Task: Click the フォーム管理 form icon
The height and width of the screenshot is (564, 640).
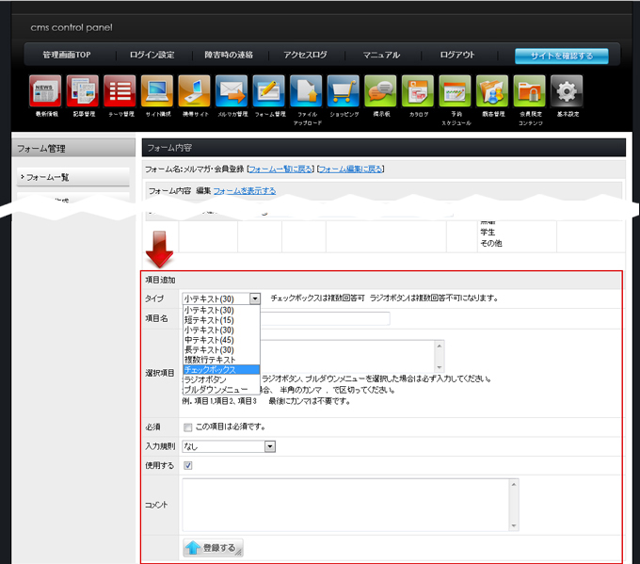Action: (268, 92)
